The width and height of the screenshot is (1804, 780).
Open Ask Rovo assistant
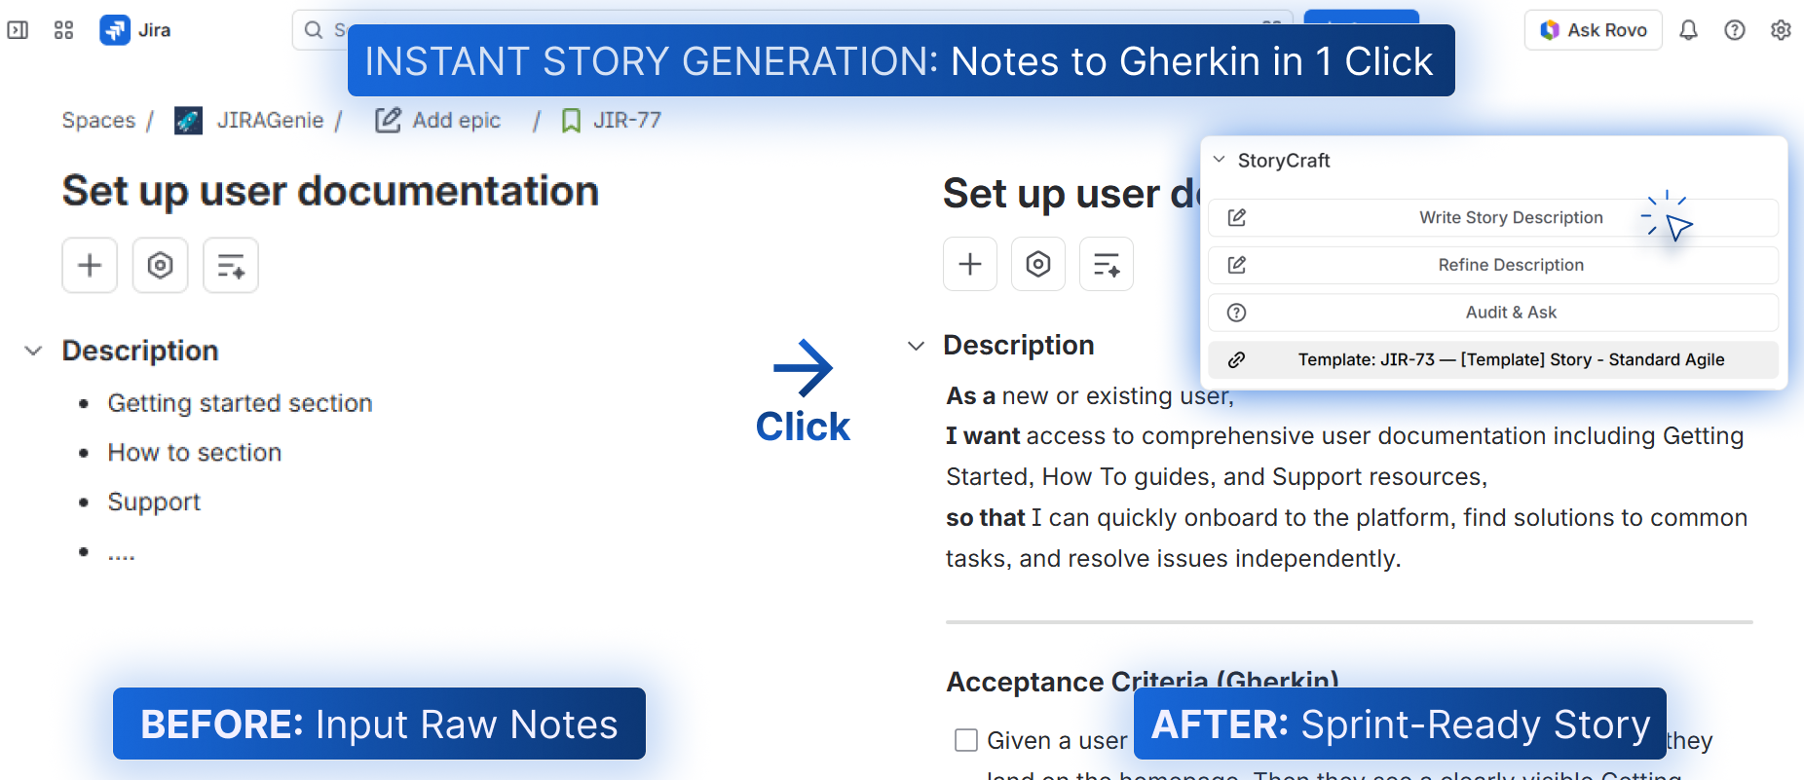click(x=1594, y=30)
